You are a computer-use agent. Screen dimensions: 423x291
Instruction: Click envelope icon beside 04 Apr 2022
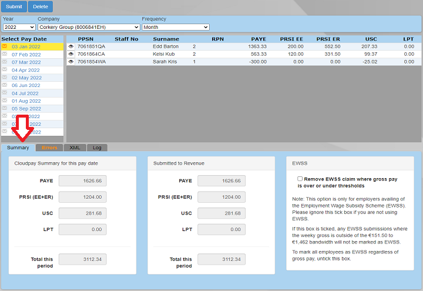(x=5, y=70)
